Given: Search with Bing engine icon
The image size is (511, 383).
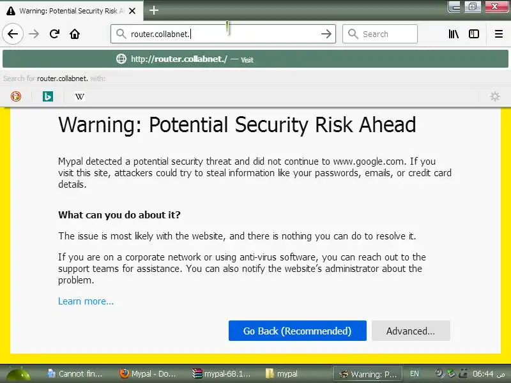Looking at the screenshot, I should tap(47, 96).
